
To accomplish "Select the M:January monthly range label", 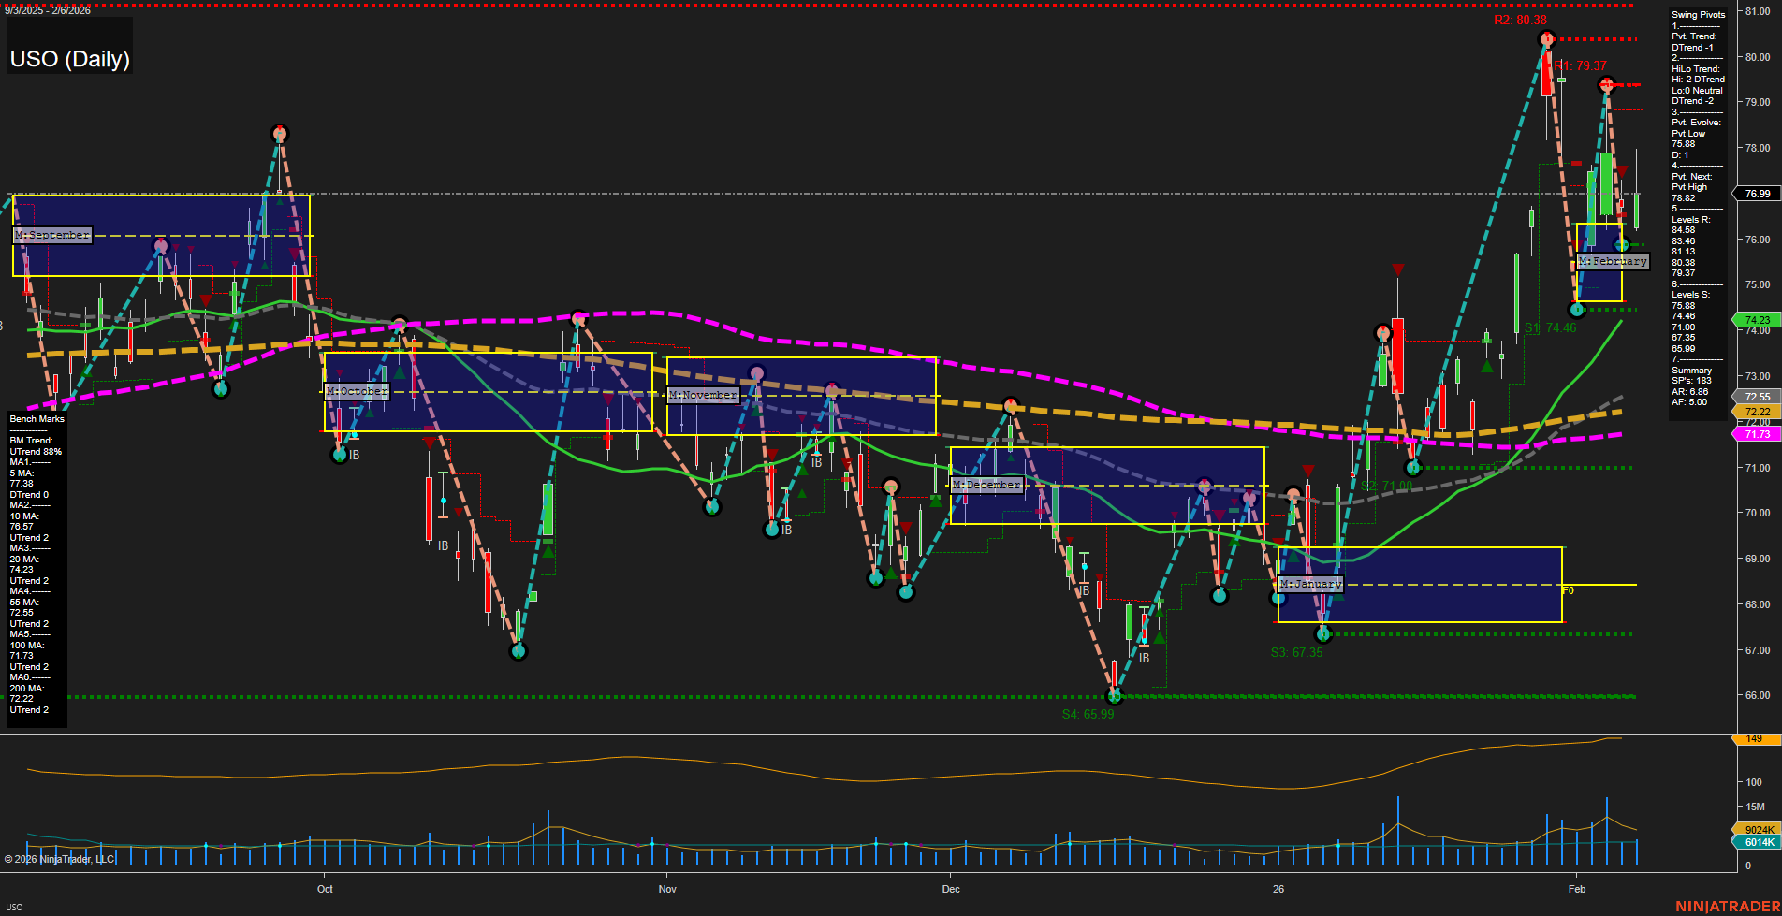I will coord(1310,584).
